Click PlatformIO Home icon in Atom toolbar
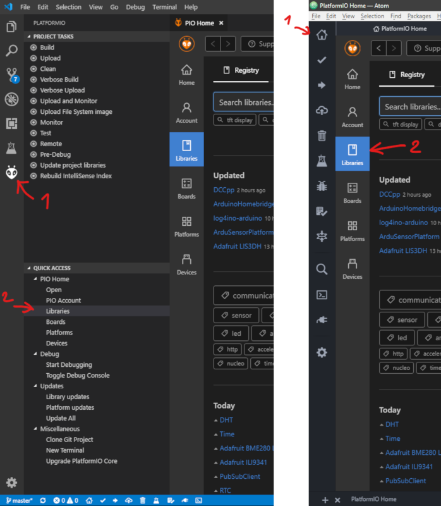Viewport: 441px width, 506px height. click(x=322, y=35)
